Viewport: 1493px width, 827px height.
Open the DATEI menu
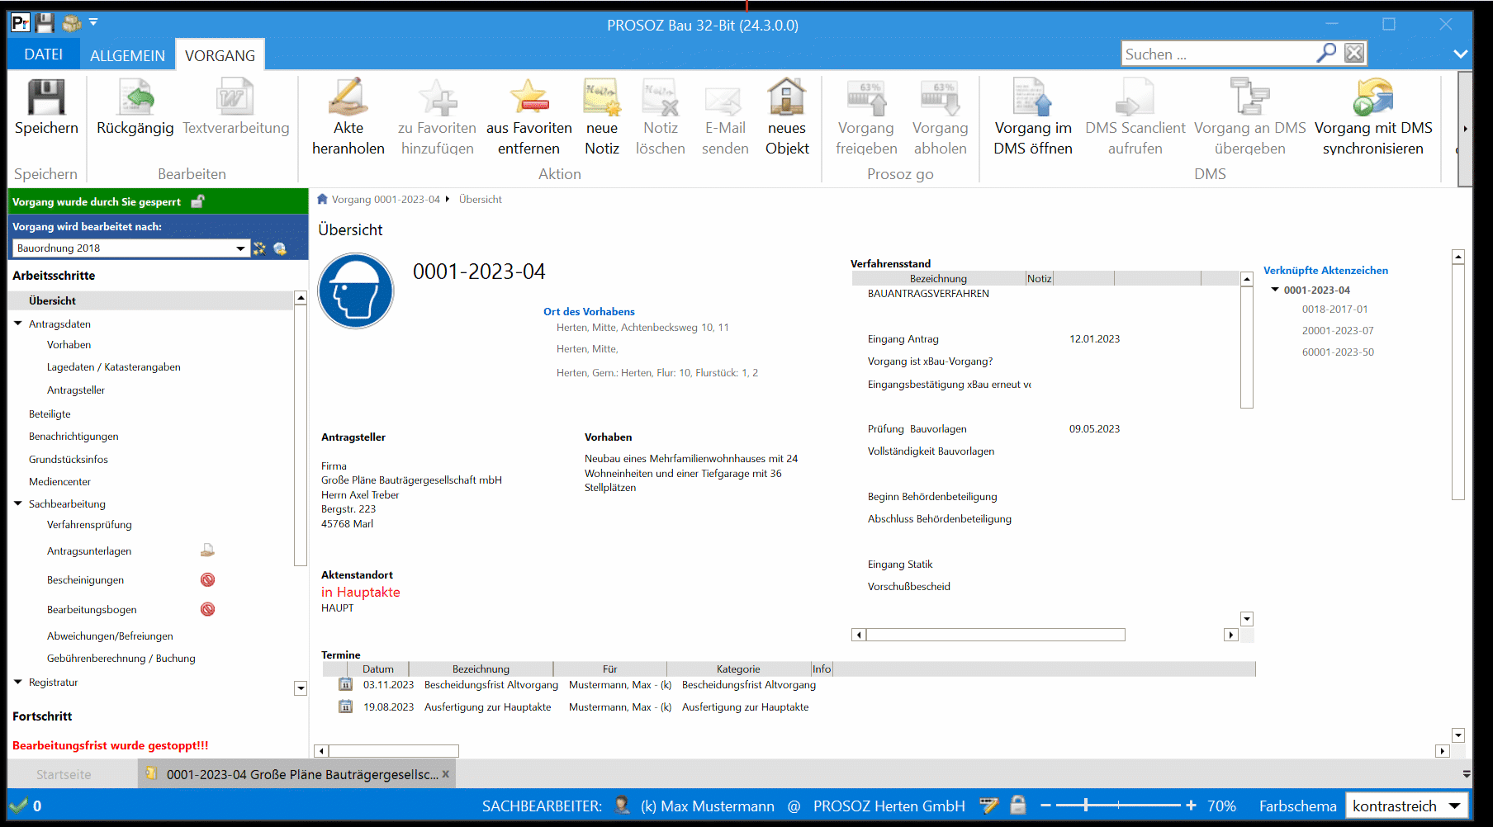pos(44,54)
